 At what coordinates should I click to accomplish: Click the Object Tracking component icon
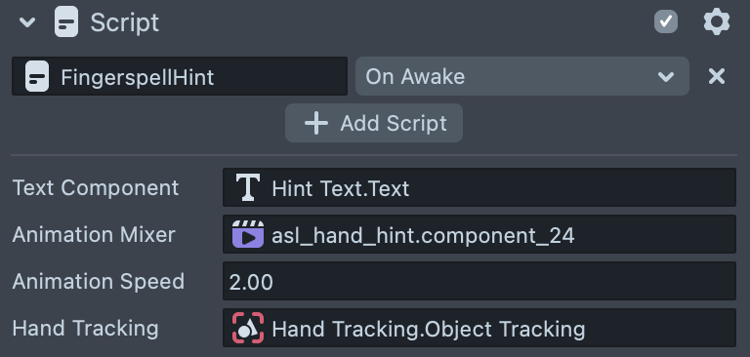pyautogui.click(x=248, y=328)
